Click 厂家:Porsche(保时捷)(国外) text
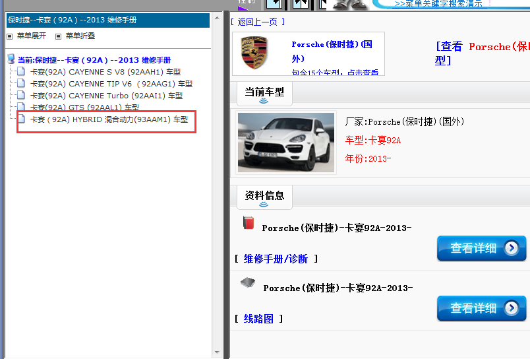Image resolution: width=530 pixels, height=359 pixels. click(x=405, y=121)
